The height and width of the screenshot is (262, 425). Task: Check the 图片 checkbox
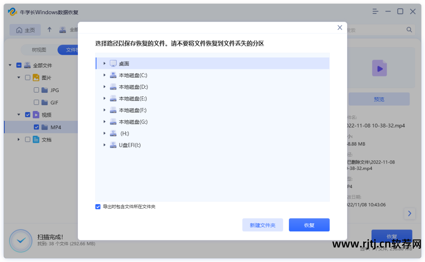coord(28,78)
